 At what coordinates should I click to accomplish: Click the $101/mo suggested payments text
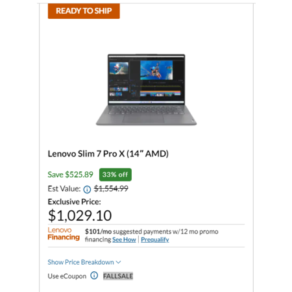click(152, 232)
